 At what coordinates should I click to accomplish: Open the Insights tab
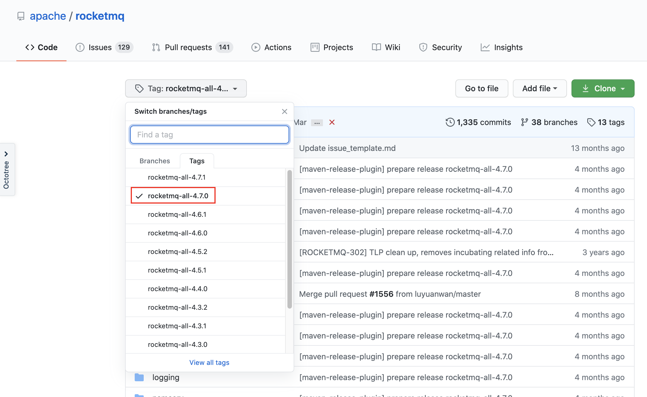click(501, 47)
